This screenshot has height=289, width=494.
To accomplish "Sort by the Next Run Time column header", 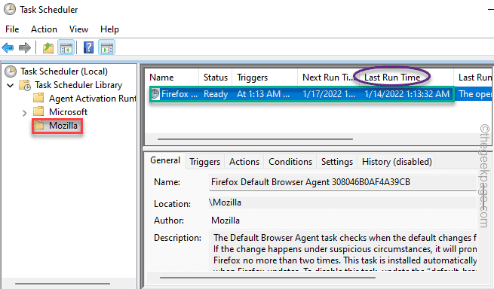I will (328, 78).
